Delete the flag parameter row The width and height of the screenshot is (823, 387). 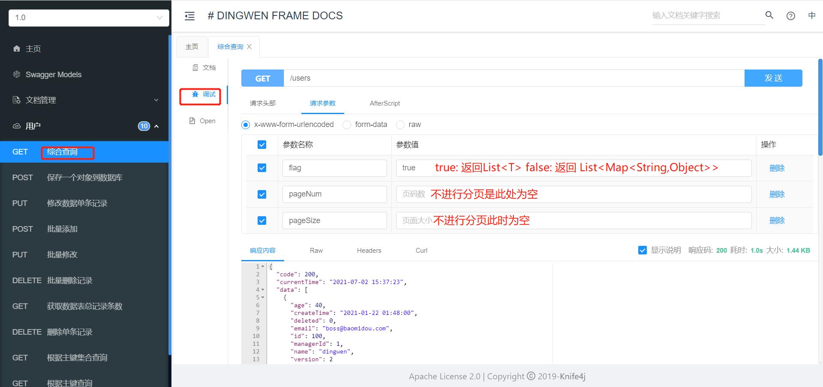(x=777, y=168)
